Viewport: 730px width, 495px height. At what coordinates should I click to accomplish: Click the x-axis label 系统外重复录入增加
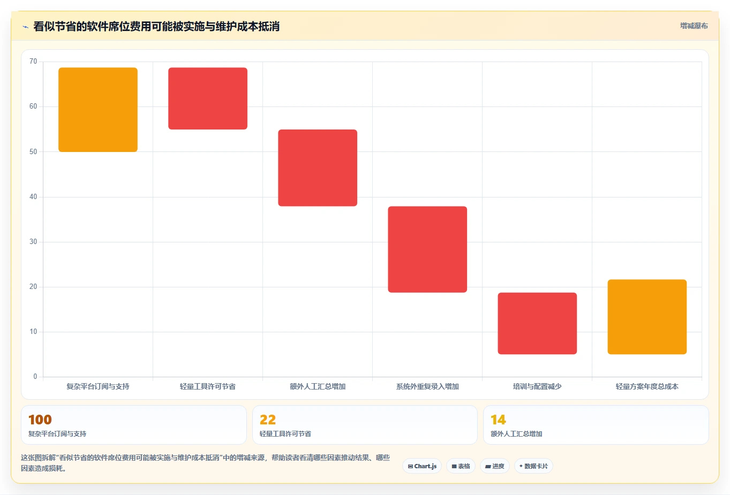pyautogui.click(x=427, y=386)
